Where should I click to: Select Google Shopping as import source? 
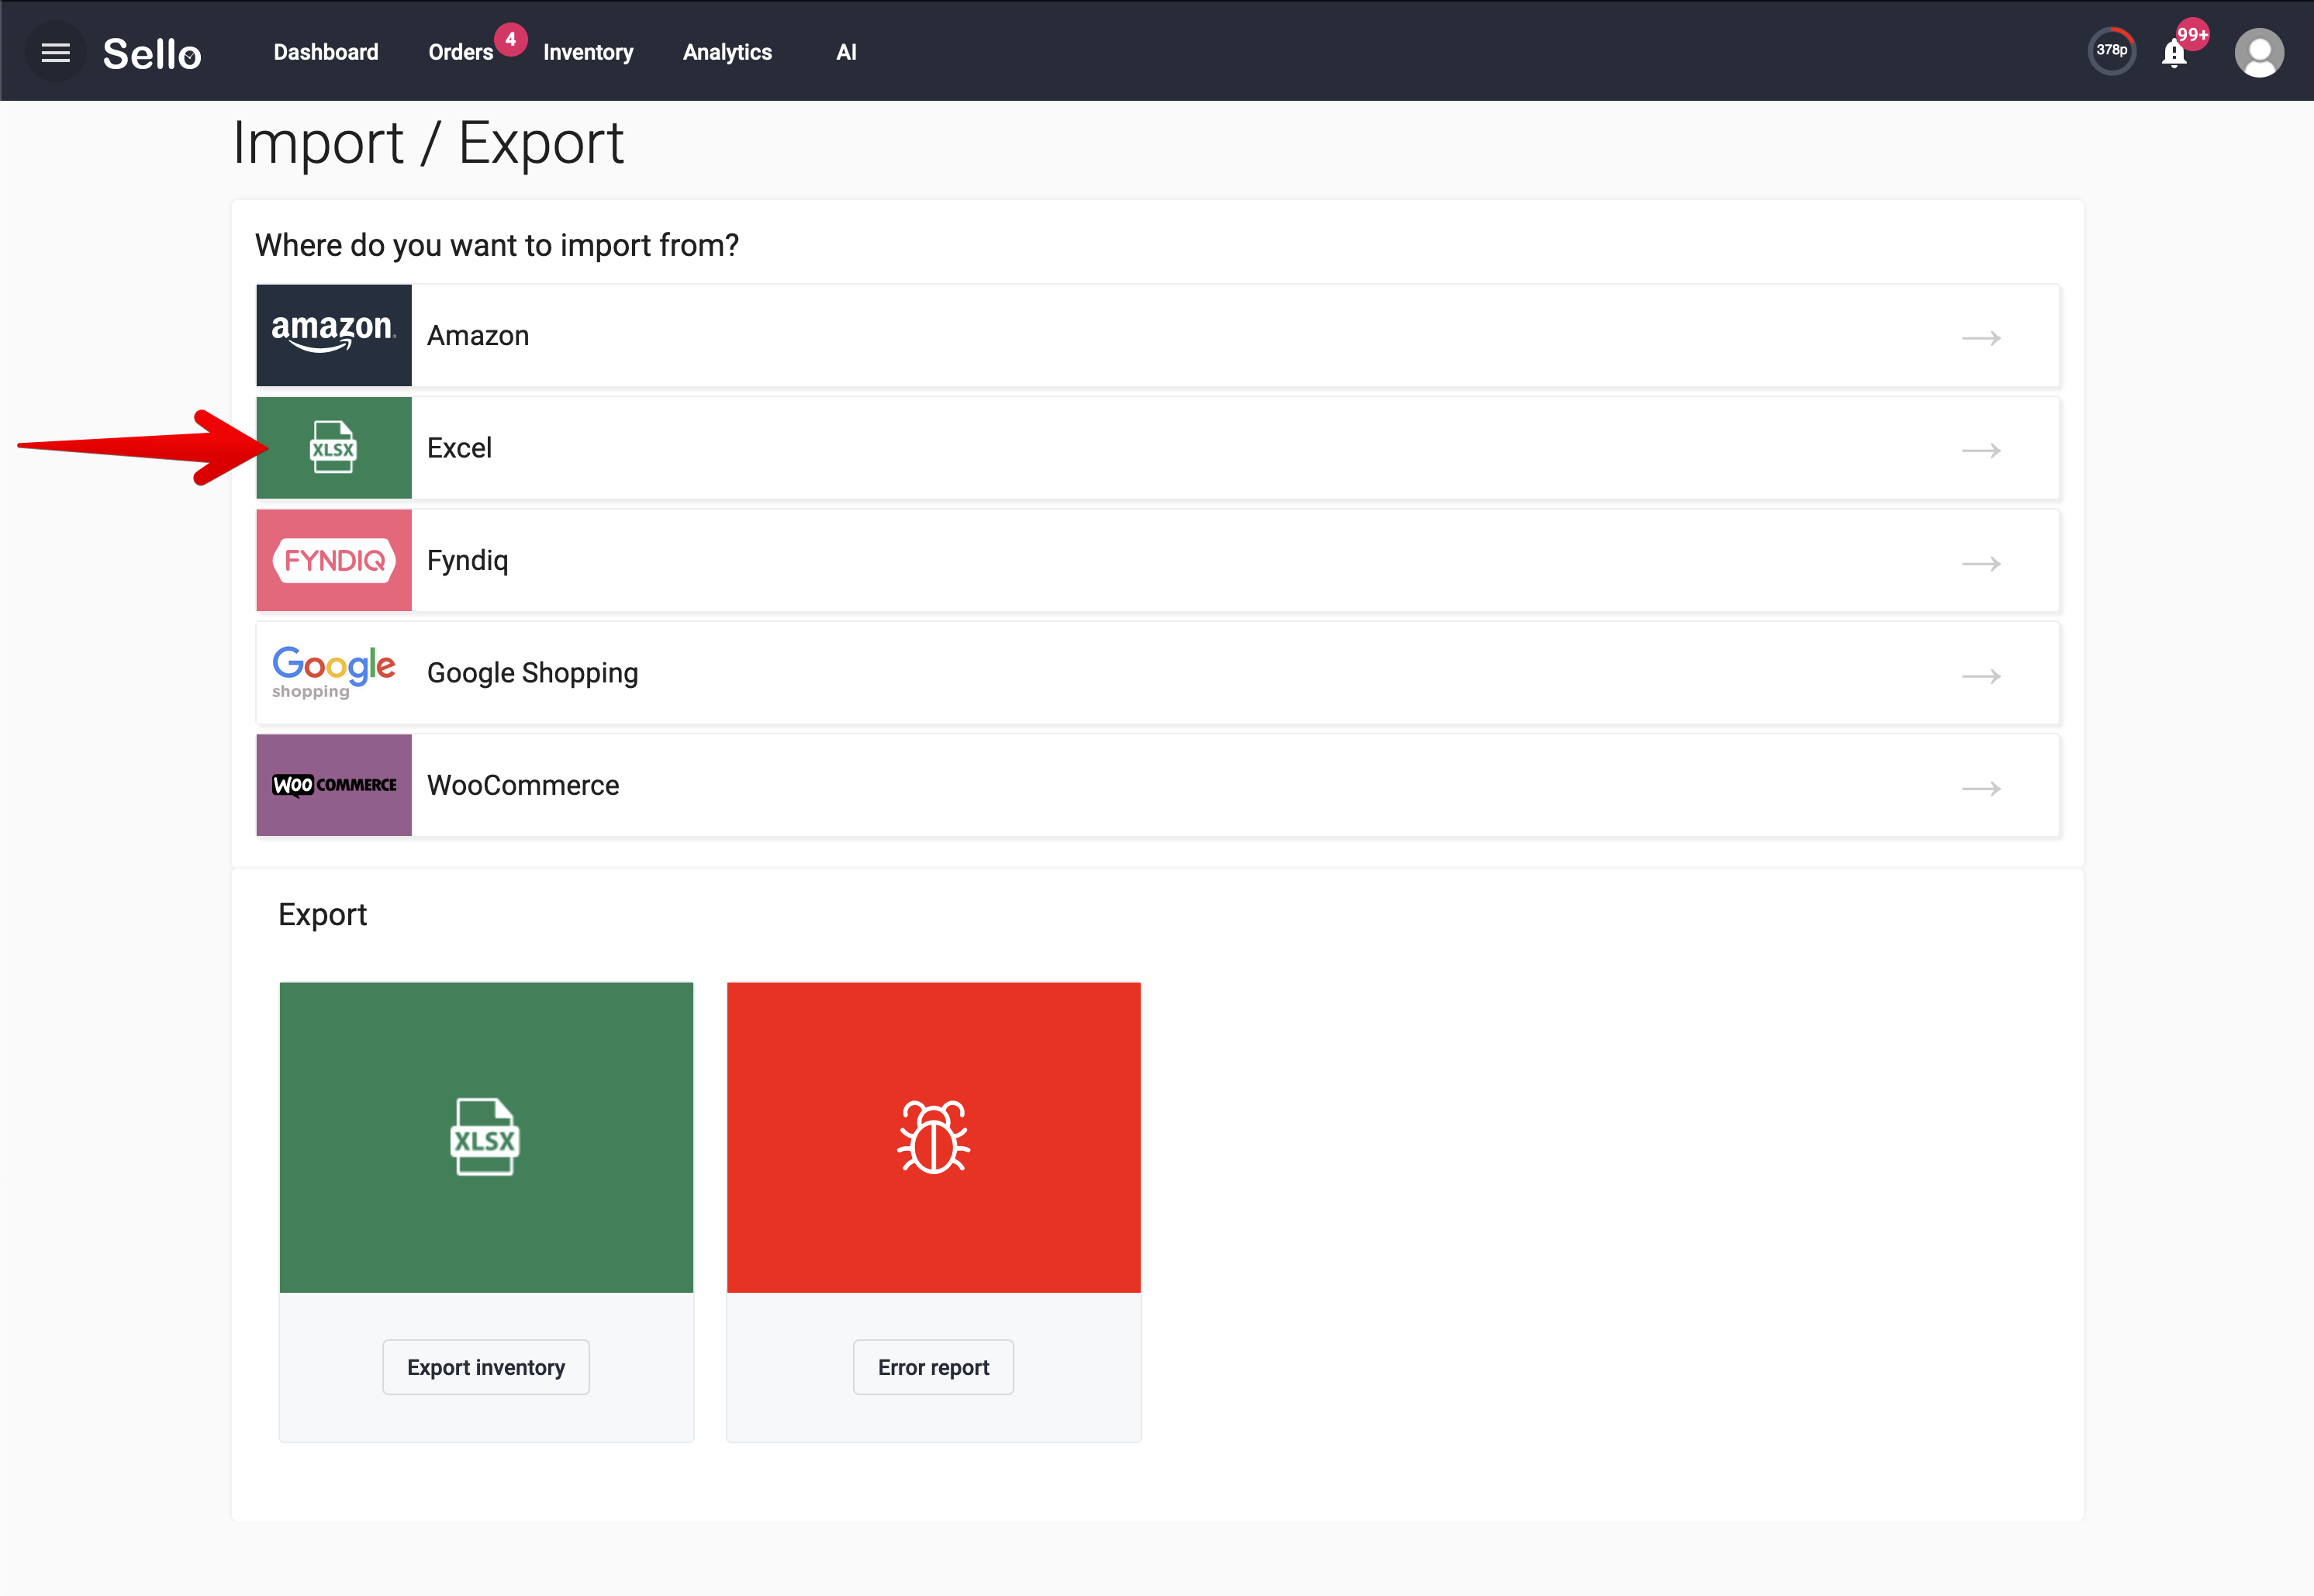coord(1158,673)
